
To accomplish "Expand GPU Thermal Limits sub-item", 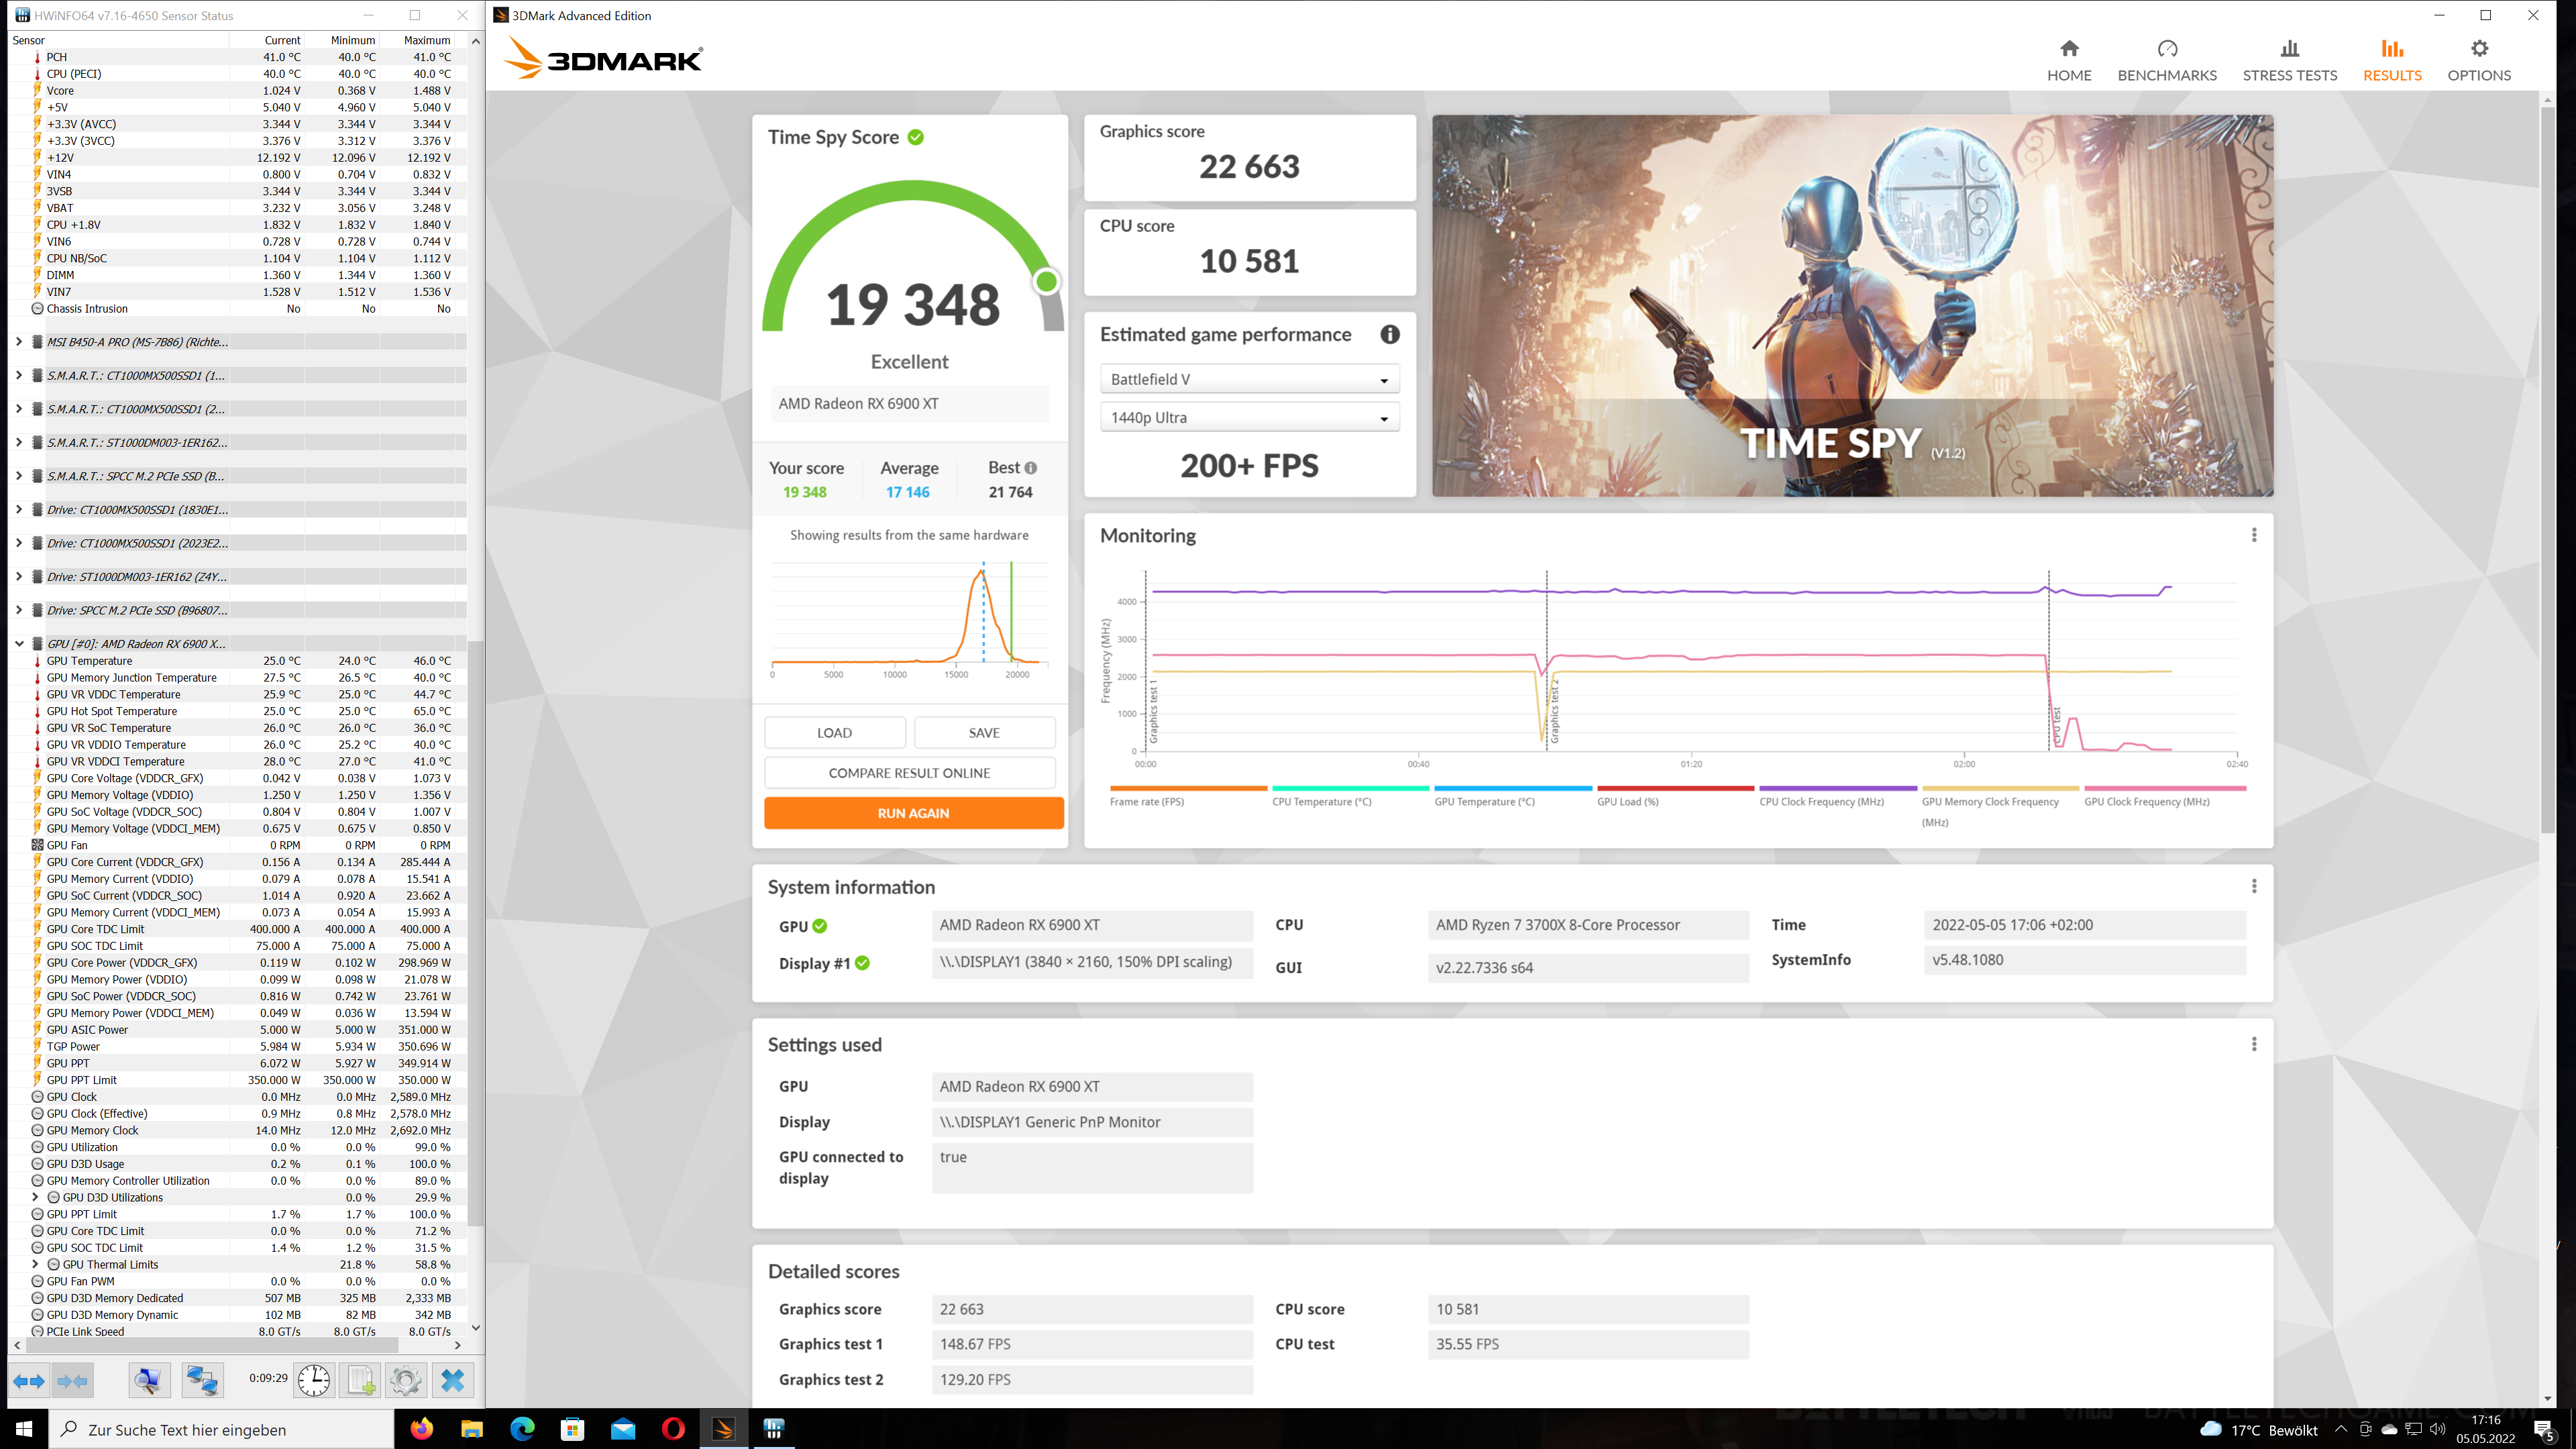I will (36, 1264).
